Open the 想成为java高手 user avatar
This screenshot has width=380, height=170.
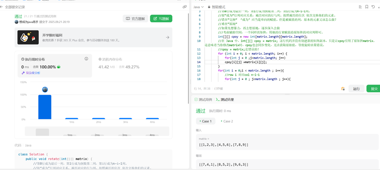[17, 22]
